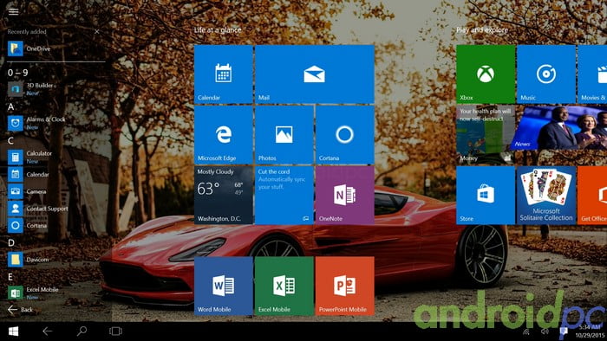The image size is (607, 341).
Task: Launch the PowerPoint Mobile tile
Action: click(x=344, y=286)
